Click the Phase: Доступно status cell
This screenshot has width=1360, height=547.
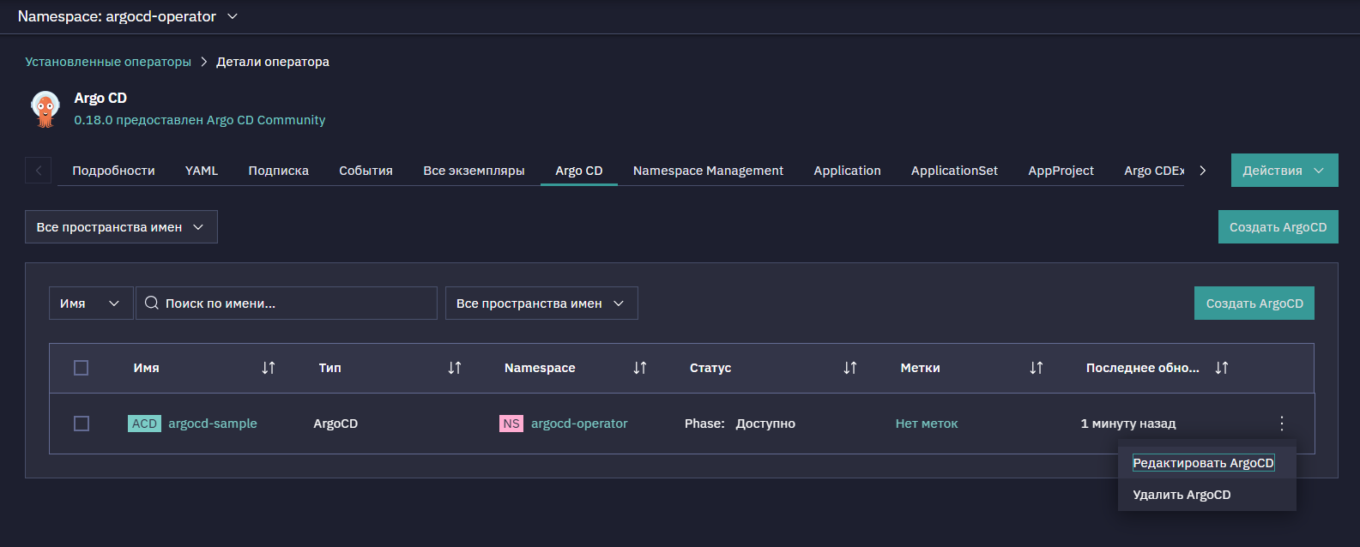740,424
